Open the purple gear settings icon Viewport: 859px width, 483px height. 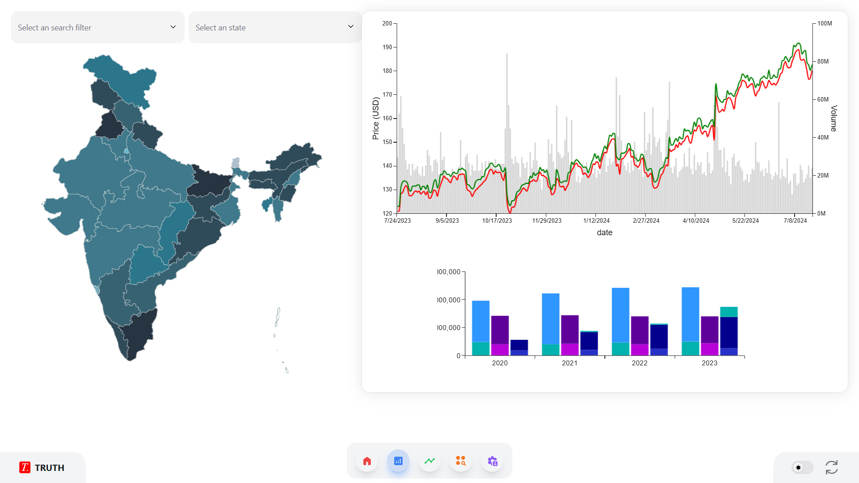pyautogui.click(x=492, y=461)
